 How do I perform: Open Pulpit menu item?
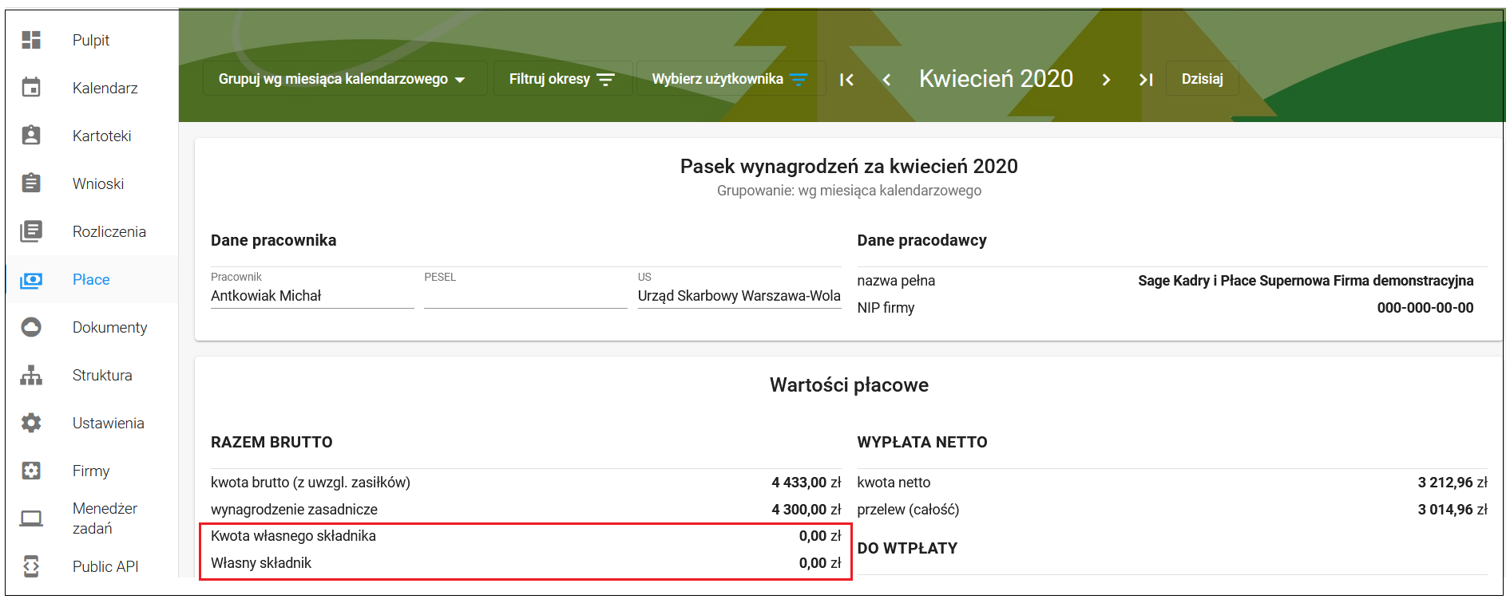point(91,40)
